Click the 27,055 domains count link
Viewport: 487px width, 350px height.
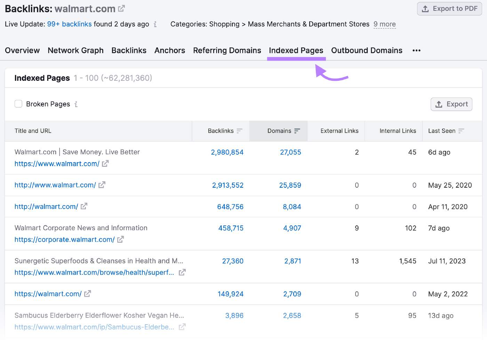291,152
